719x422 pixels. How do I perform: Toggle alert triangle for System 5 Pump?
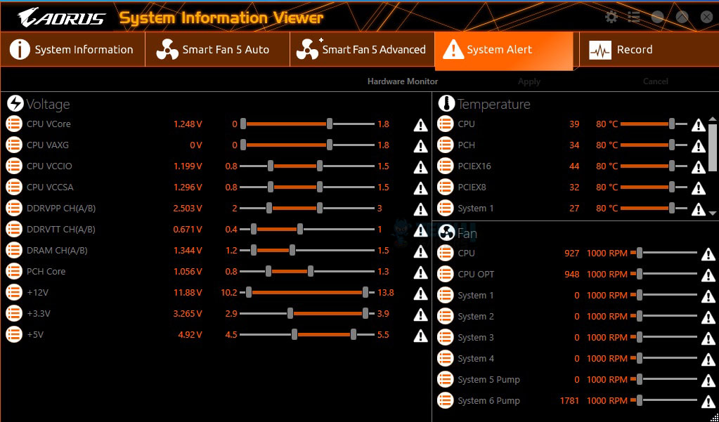[708, 381]
